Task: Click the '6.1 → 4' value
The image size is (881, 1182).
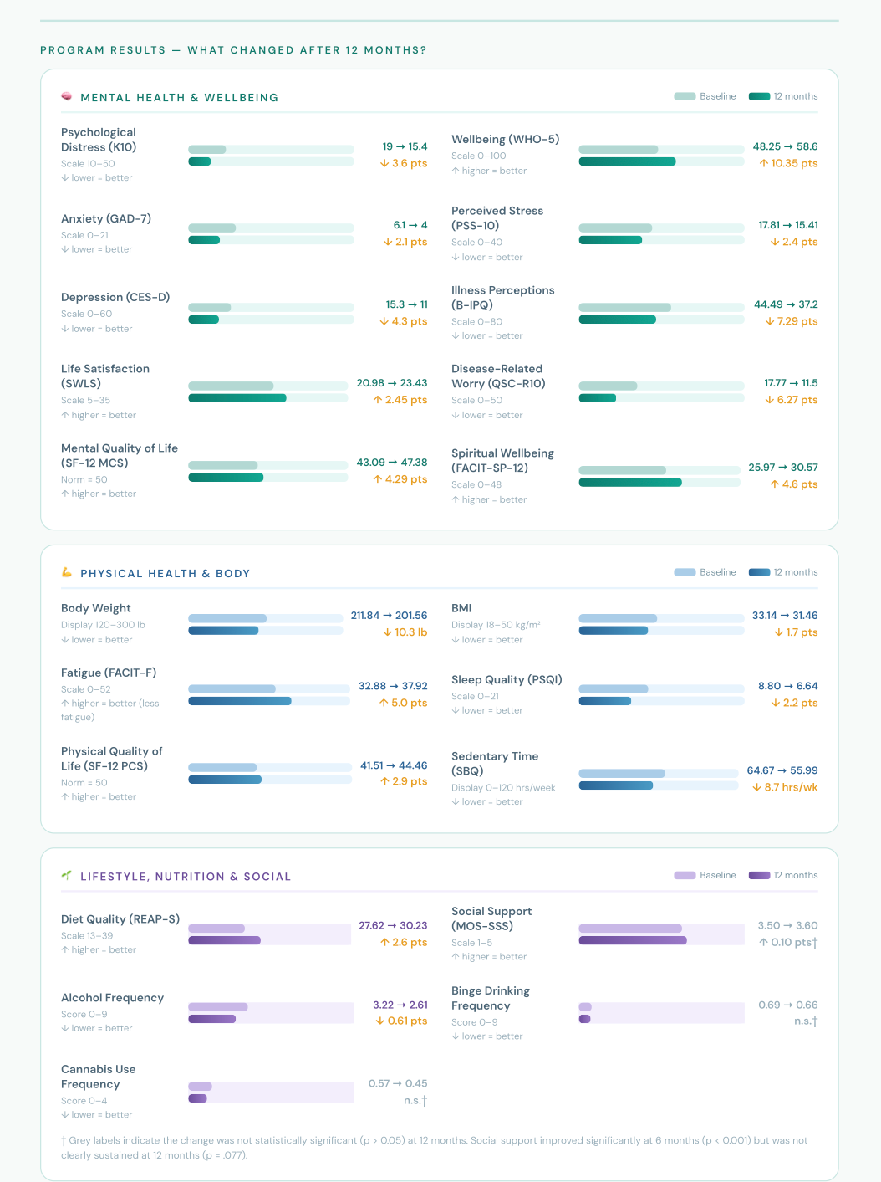Action: point(410,225)
